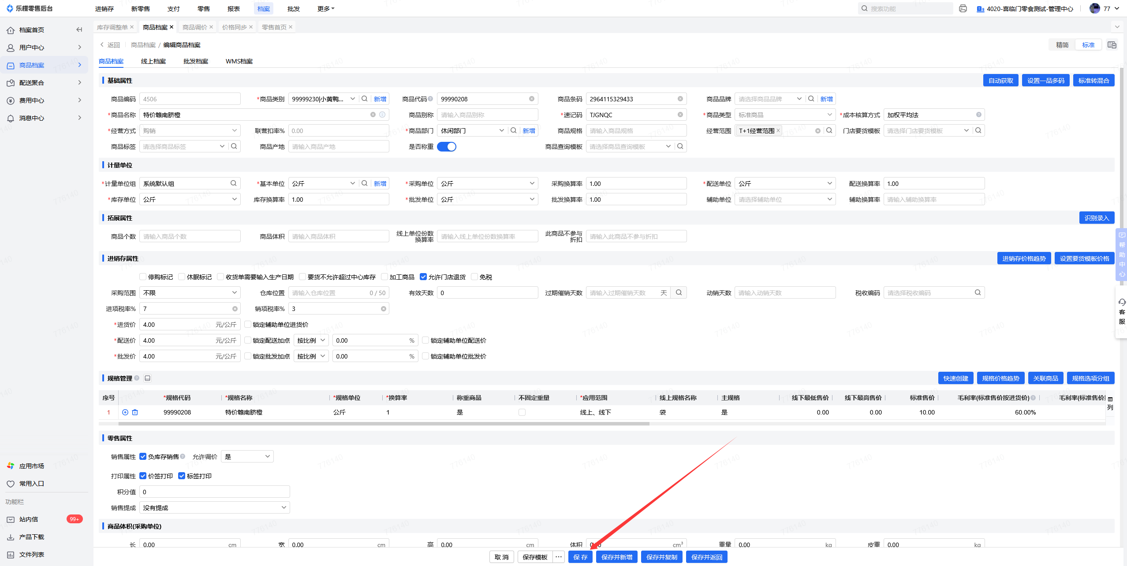Open the 采购范围 dropdown
The width and height of the screenshot is (1127, 566).
tap(190, 293)
